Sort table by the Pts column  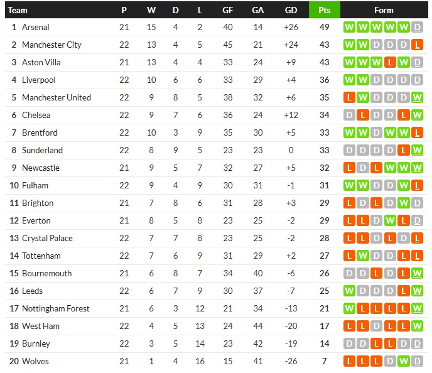(x=324, y=10)
